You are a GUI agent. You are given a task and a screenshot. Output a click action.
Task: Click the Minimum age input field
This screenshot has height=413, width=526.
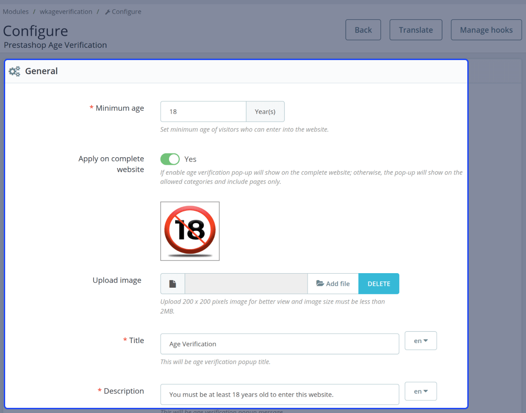click(203, 112)
